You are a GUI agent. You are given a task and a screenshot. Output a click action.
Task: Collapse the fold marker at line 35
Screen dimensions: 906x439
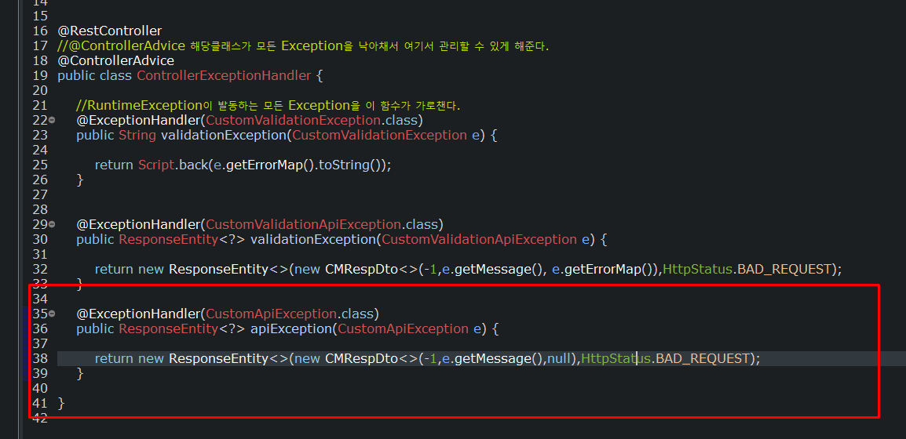click(52, 314)
